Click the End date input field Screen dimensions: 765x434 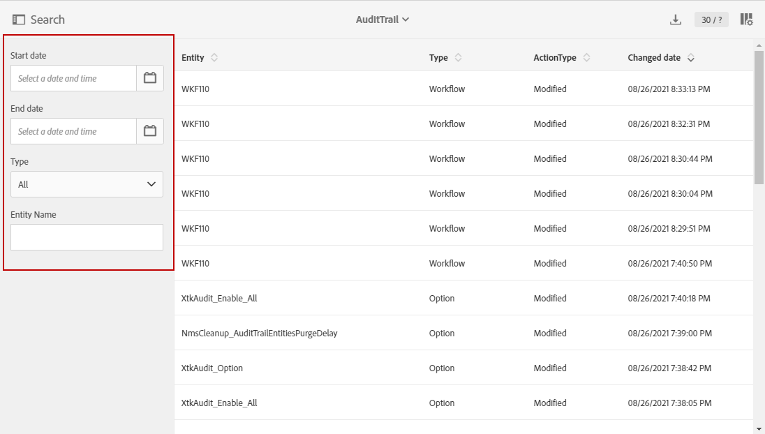(73, 131)
